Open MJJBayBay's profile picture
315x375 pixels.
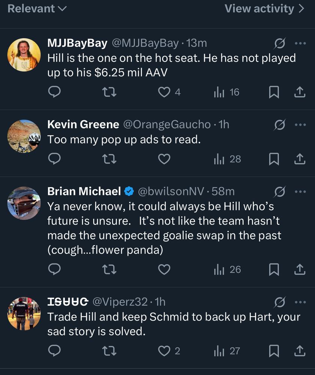point(24,55)
